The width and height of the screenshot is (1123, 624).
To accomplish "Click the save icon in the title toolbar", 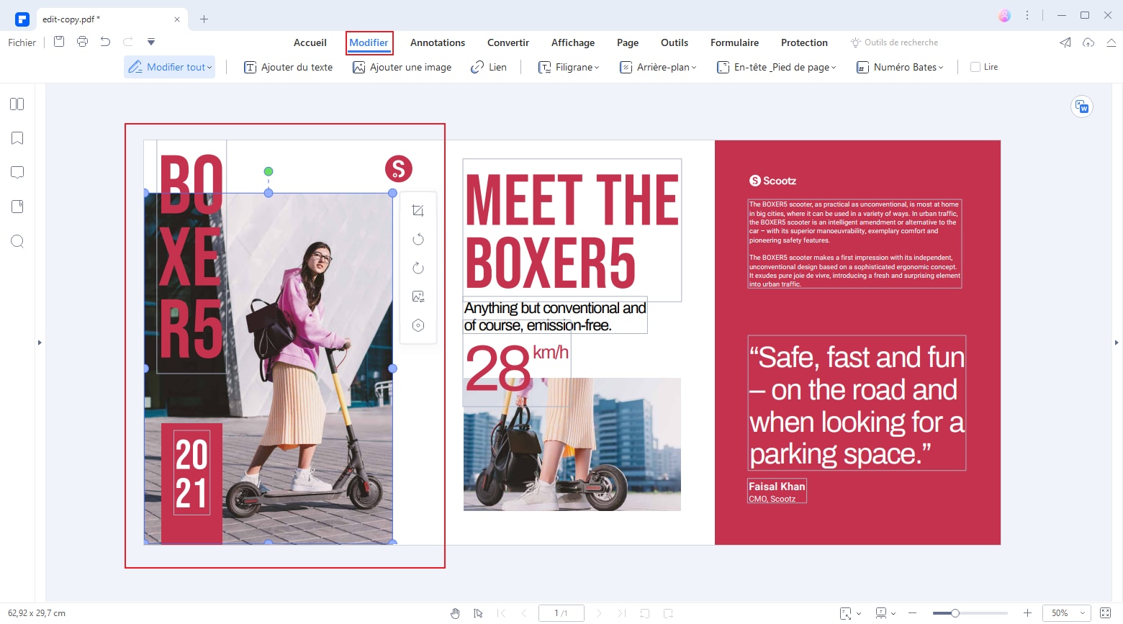I will click(x=59, y=42).
